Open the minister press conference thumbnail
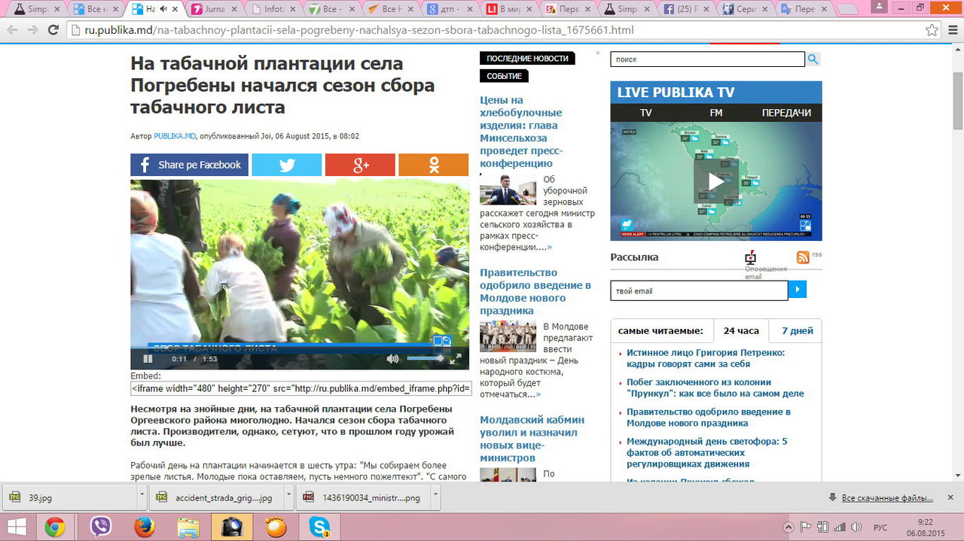The image size is (964, 541). coord(508,190)
